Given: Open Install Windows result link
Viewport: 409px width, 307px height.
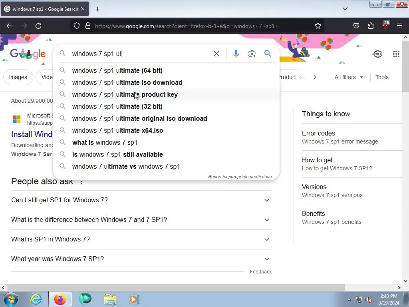Looking at the screenshot, I should (32, 134).
